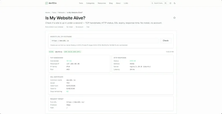The image size is (222, 114).
Task: Click the 24 ms latency value
Action: pos(132,70)
